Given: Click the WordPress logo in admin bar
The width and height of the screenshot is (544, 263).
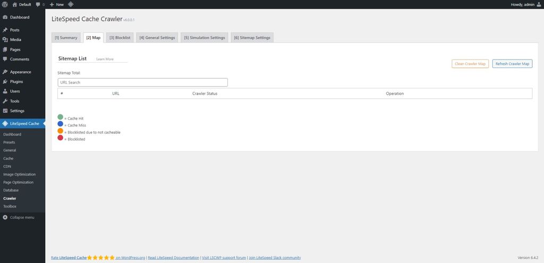Looking at the screenshot, I should pos(5,4).
